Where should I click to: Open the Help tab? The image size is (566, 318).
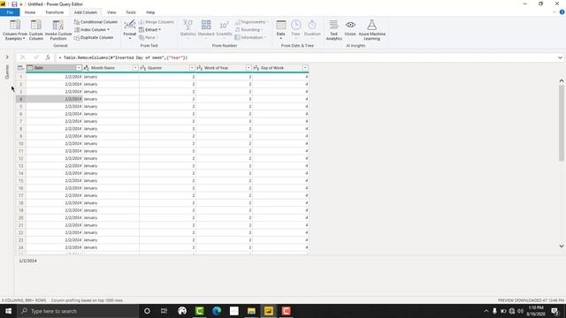coord(150,12)
